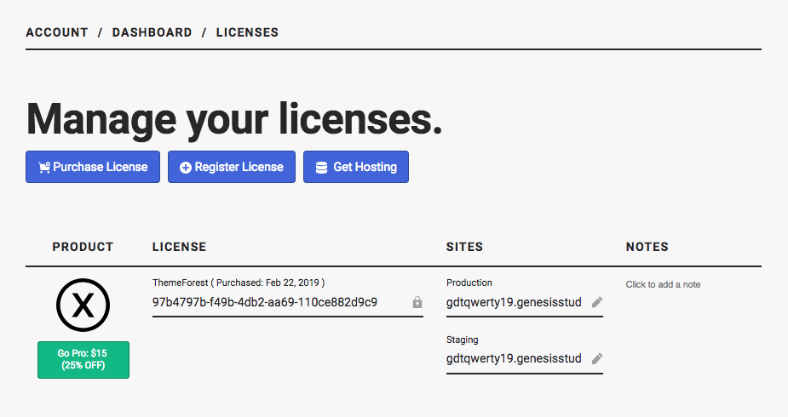Click the NOTES column header
Image resolution: width=788 pixels, height=417 pixels.
(x=647, y=247)
